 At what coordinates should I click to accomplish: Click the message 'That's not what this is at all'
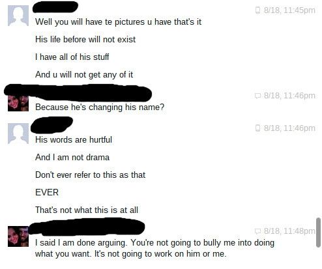coord(87,210)
